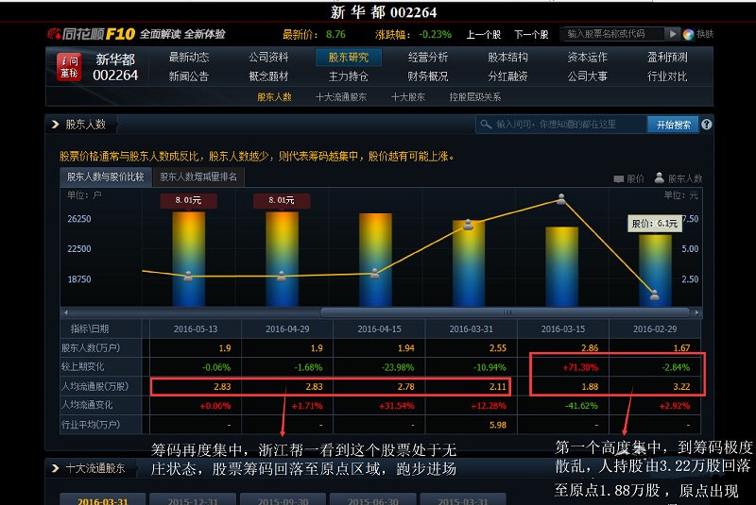Open the 分红融资 menu
The width and height of the screenshot is (756, 505).
[507, 76]
